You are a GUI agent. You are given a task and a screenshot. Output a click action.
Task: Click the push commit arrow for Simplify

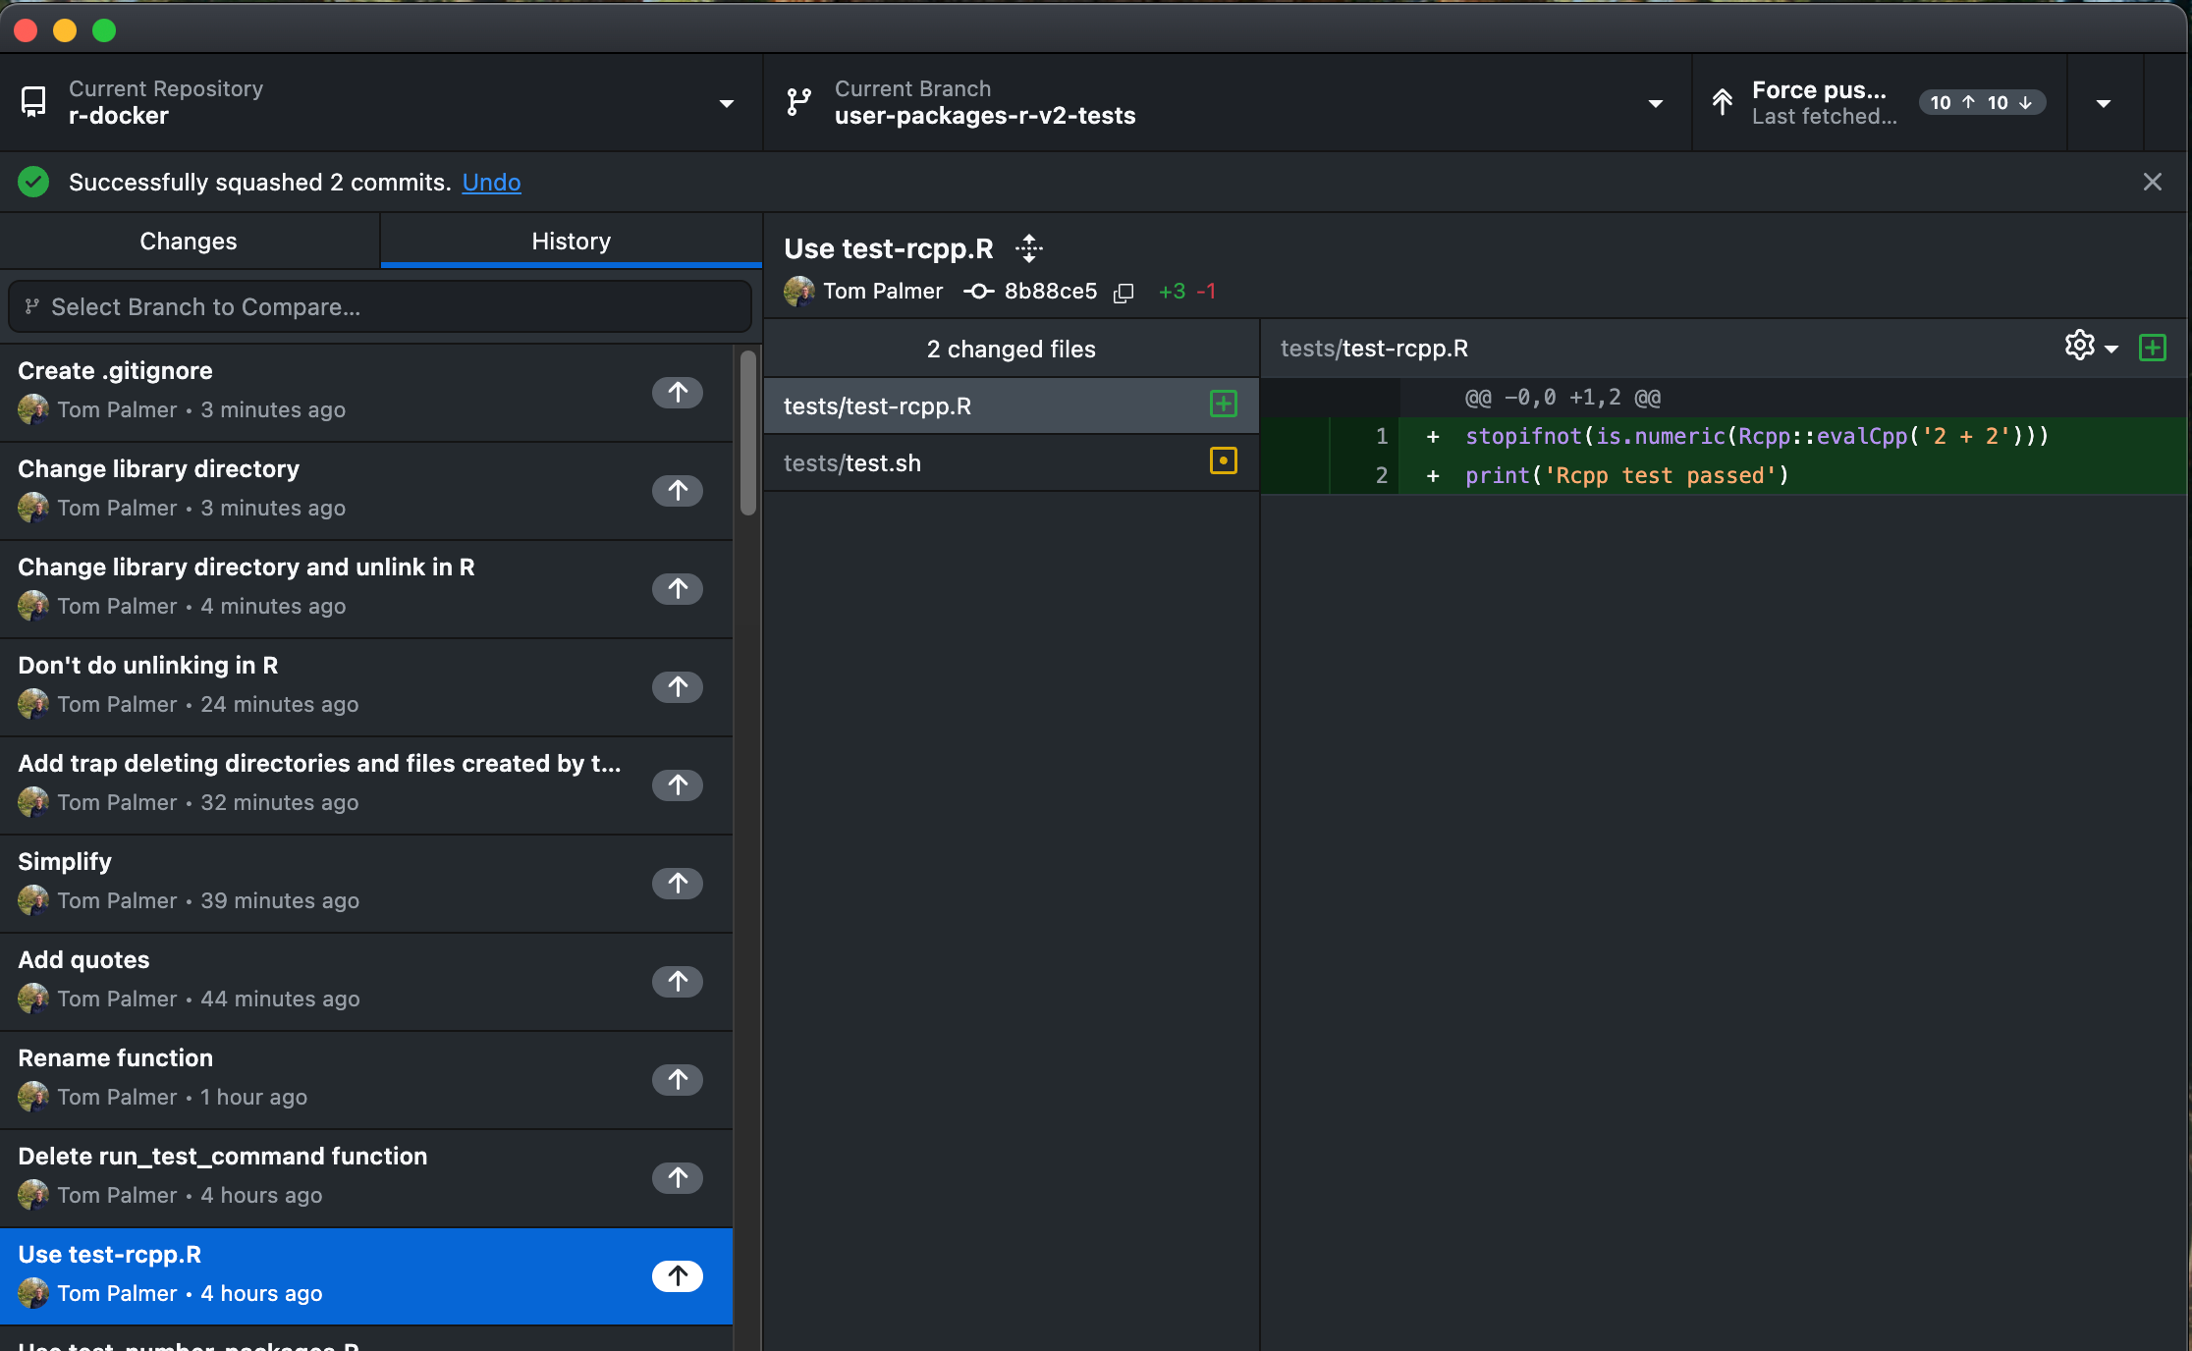coord(678,880)
